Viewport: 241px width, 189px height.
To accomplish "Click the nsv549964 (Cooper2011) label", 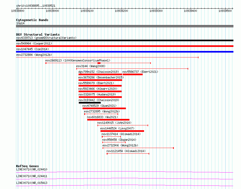I will [x=34, y=43].
